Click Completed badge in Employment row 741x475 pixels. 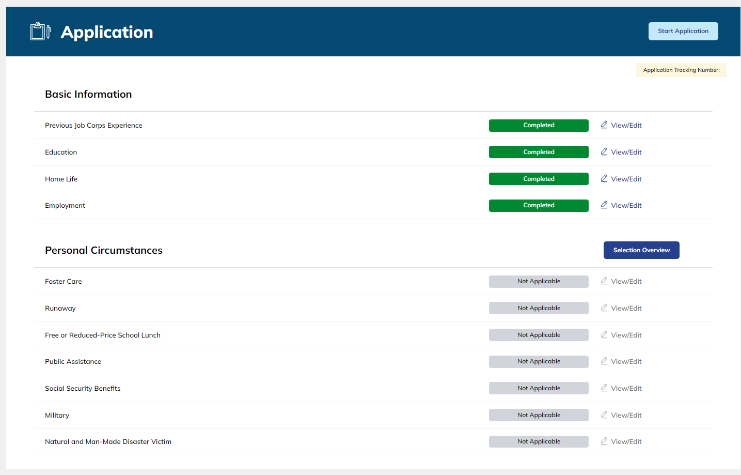coord(538,205)
